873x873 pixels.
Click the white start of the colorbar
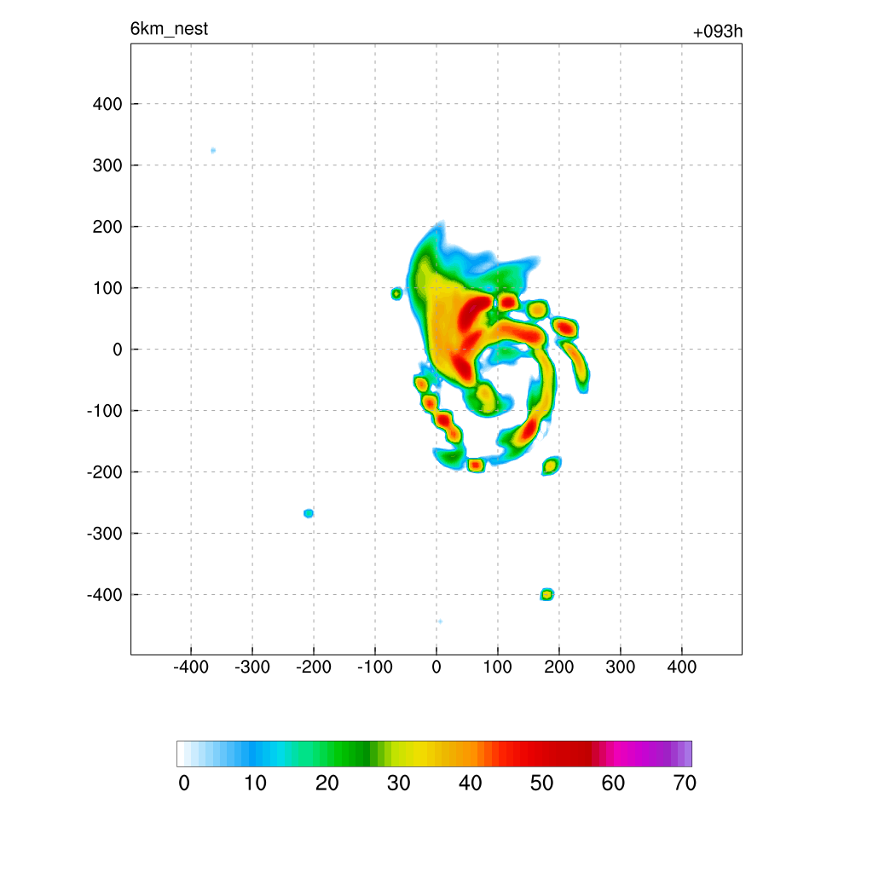[181, 754]
